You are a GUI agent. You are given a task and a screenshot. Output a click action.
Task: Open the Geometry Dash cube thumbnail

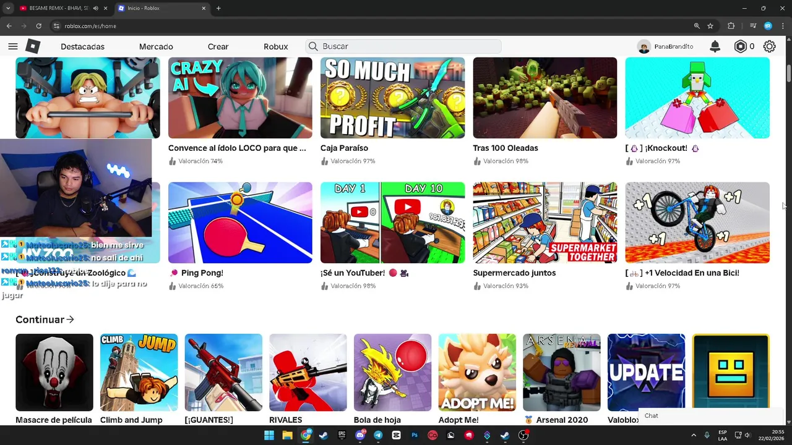pos(731,371)
